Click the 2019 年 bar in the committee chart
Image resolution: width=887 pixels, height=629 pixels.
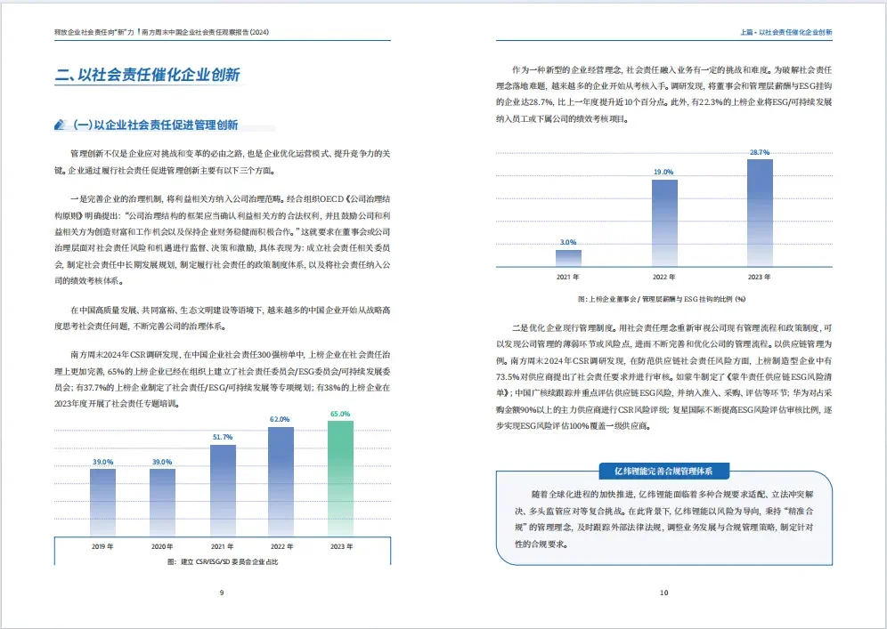tap(102, 502)
